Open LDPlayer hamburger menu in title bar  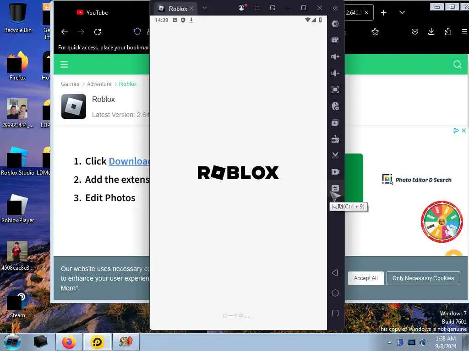tap(257, 8)
